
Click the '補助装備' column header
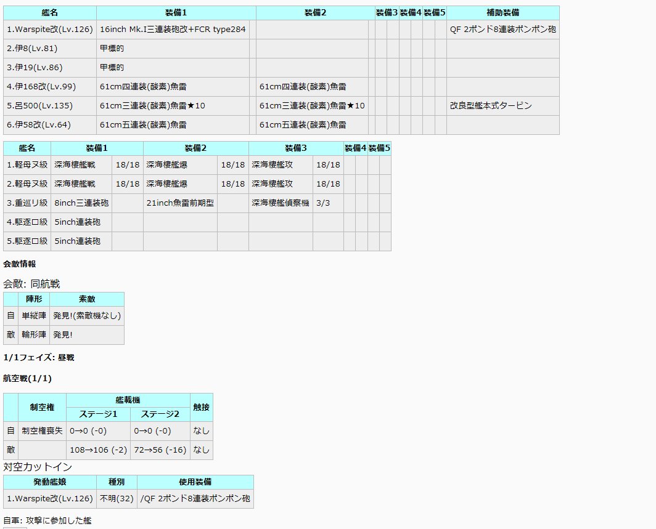[503, 13]
